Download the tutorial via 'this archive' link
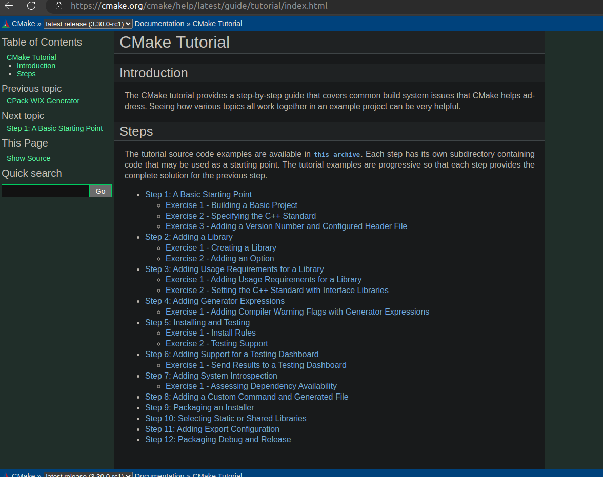 click(337, 155)
